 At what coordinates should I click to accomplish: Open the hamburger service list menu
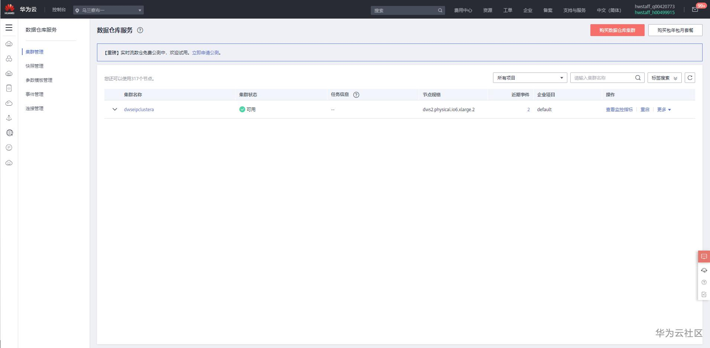[x=9, y=28]
